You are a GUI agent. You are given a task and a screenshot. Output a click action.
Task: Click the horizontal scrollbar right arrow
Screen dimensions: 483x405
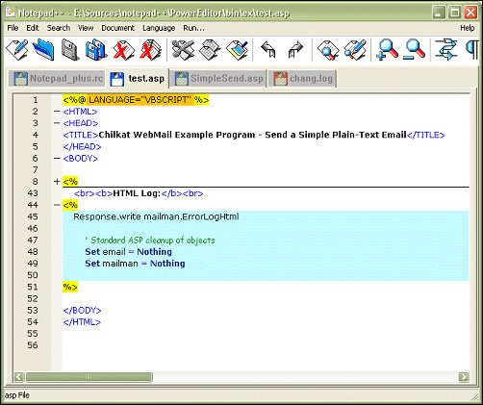[x=464, y=377]
